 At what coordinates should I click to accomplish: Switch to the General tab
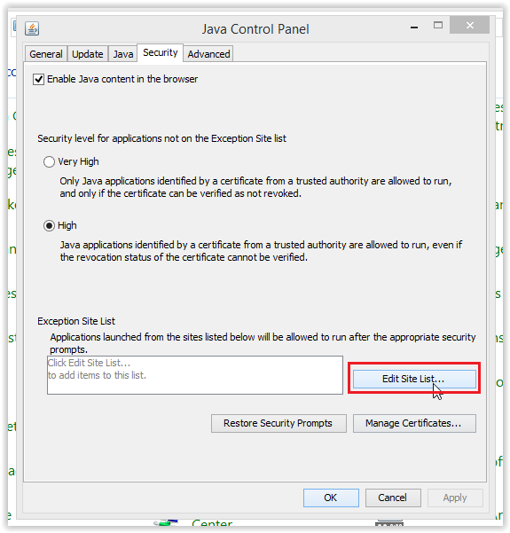coord(46,54)
